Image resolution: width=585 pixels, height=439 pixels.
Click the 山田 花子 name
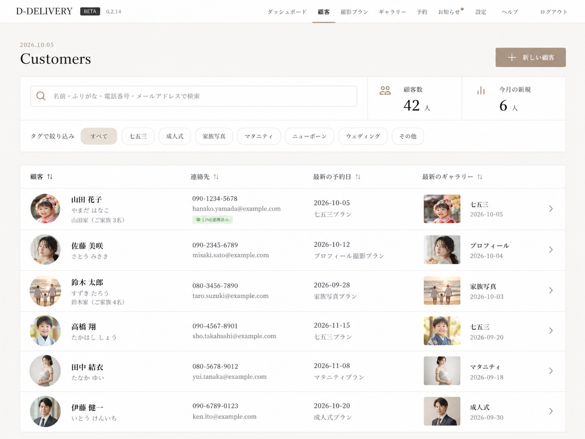[86, 200]
